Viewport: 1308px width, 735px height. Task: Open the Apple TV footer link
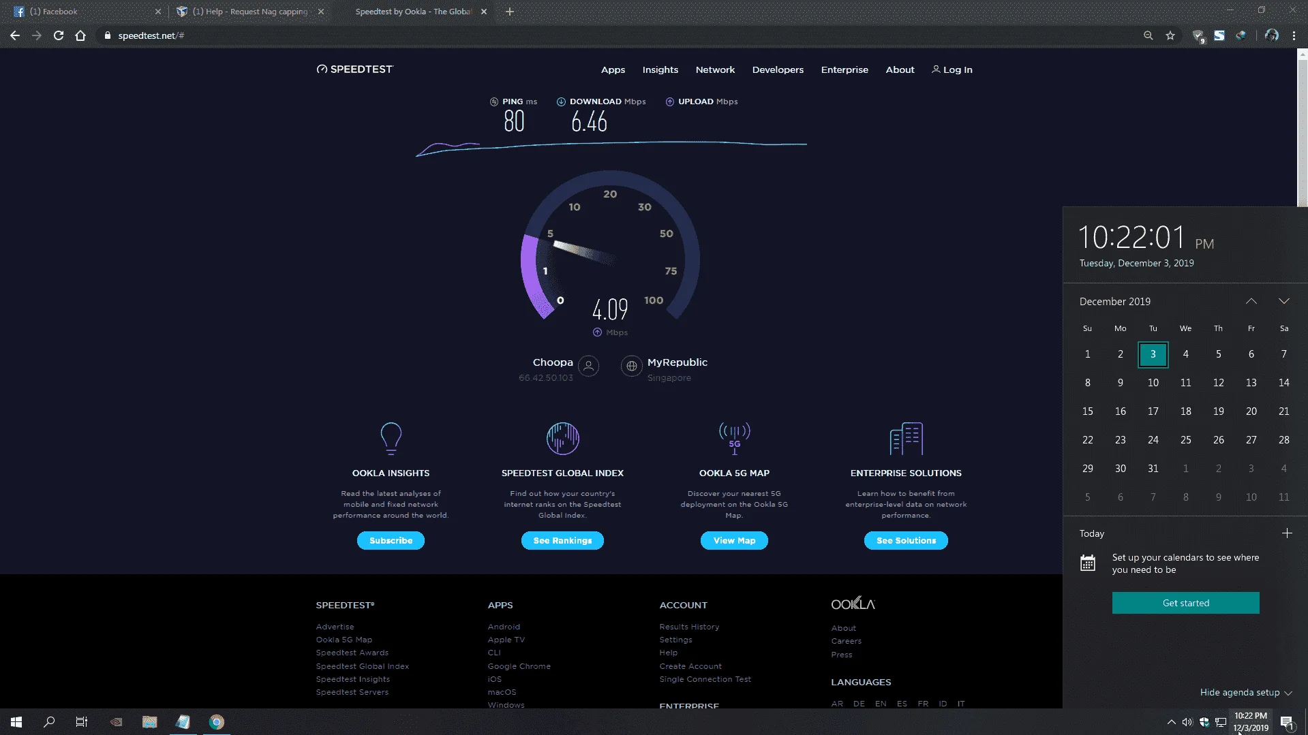click(x=506, y=640)
